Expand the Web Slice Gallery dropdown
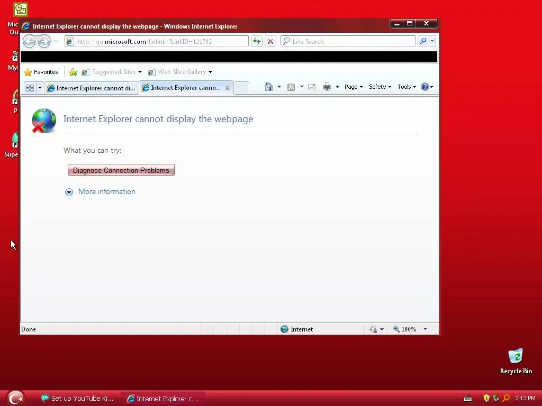The width and height of the screenshot is (542, 406). click(x=210, y=72)
